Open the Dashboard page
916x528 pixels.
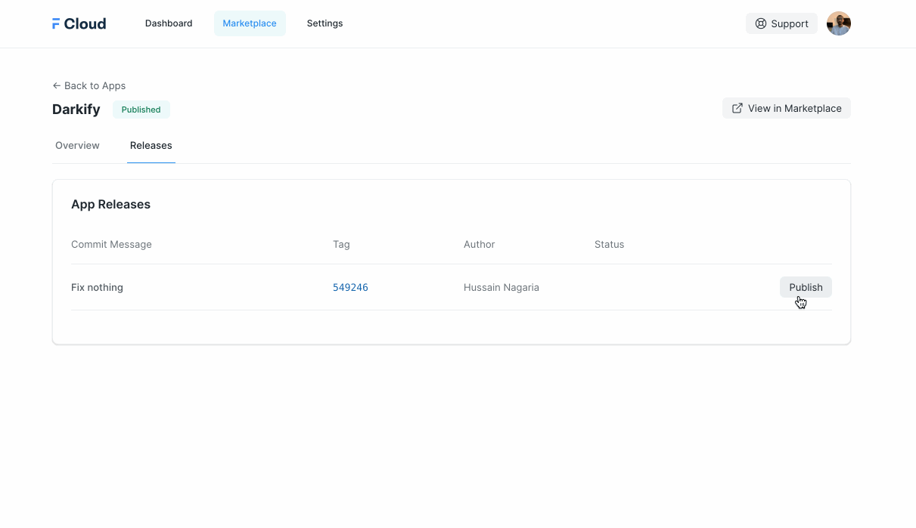point(169,23)
